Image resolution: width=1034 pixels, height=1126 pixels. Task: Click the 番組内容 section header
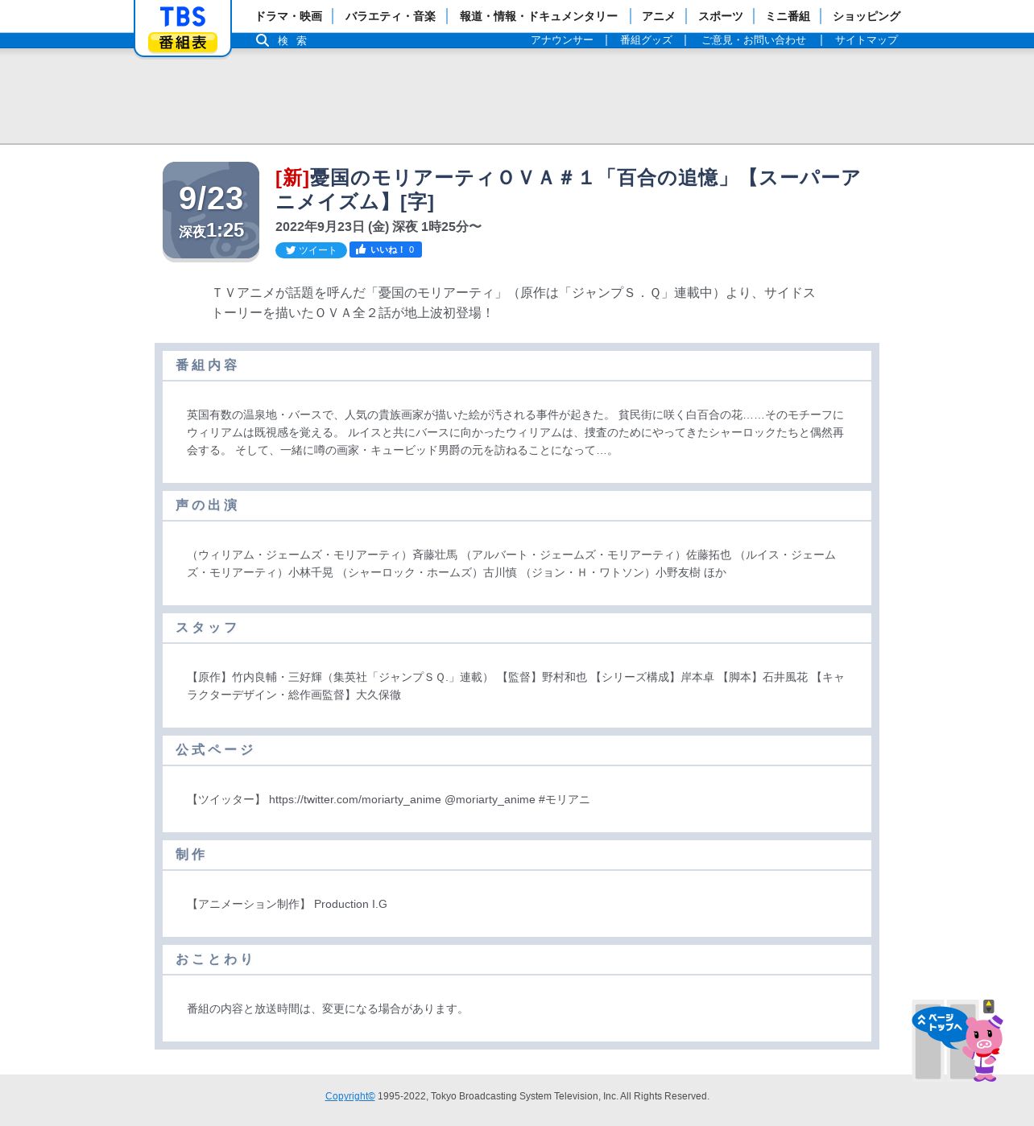(517, 365)
